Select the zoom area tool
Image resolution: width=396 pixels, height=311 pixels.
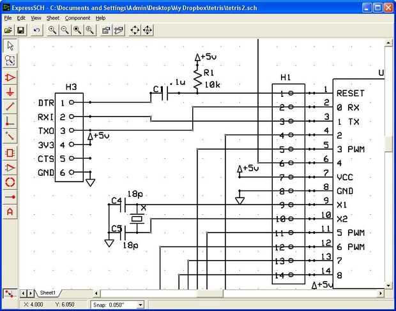10,61
